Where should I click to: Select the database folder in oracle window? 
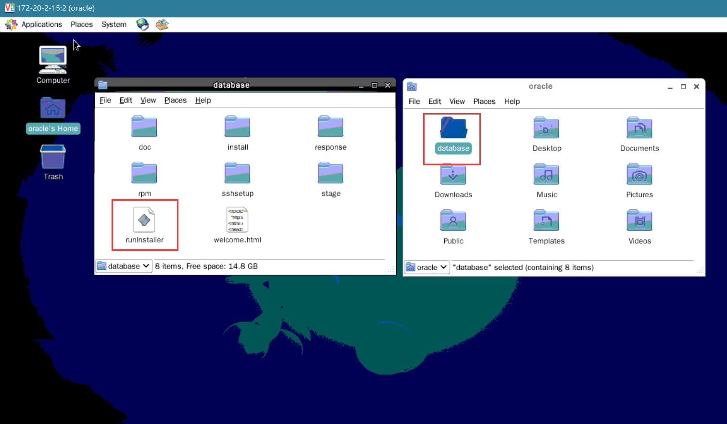pos(453,128)
